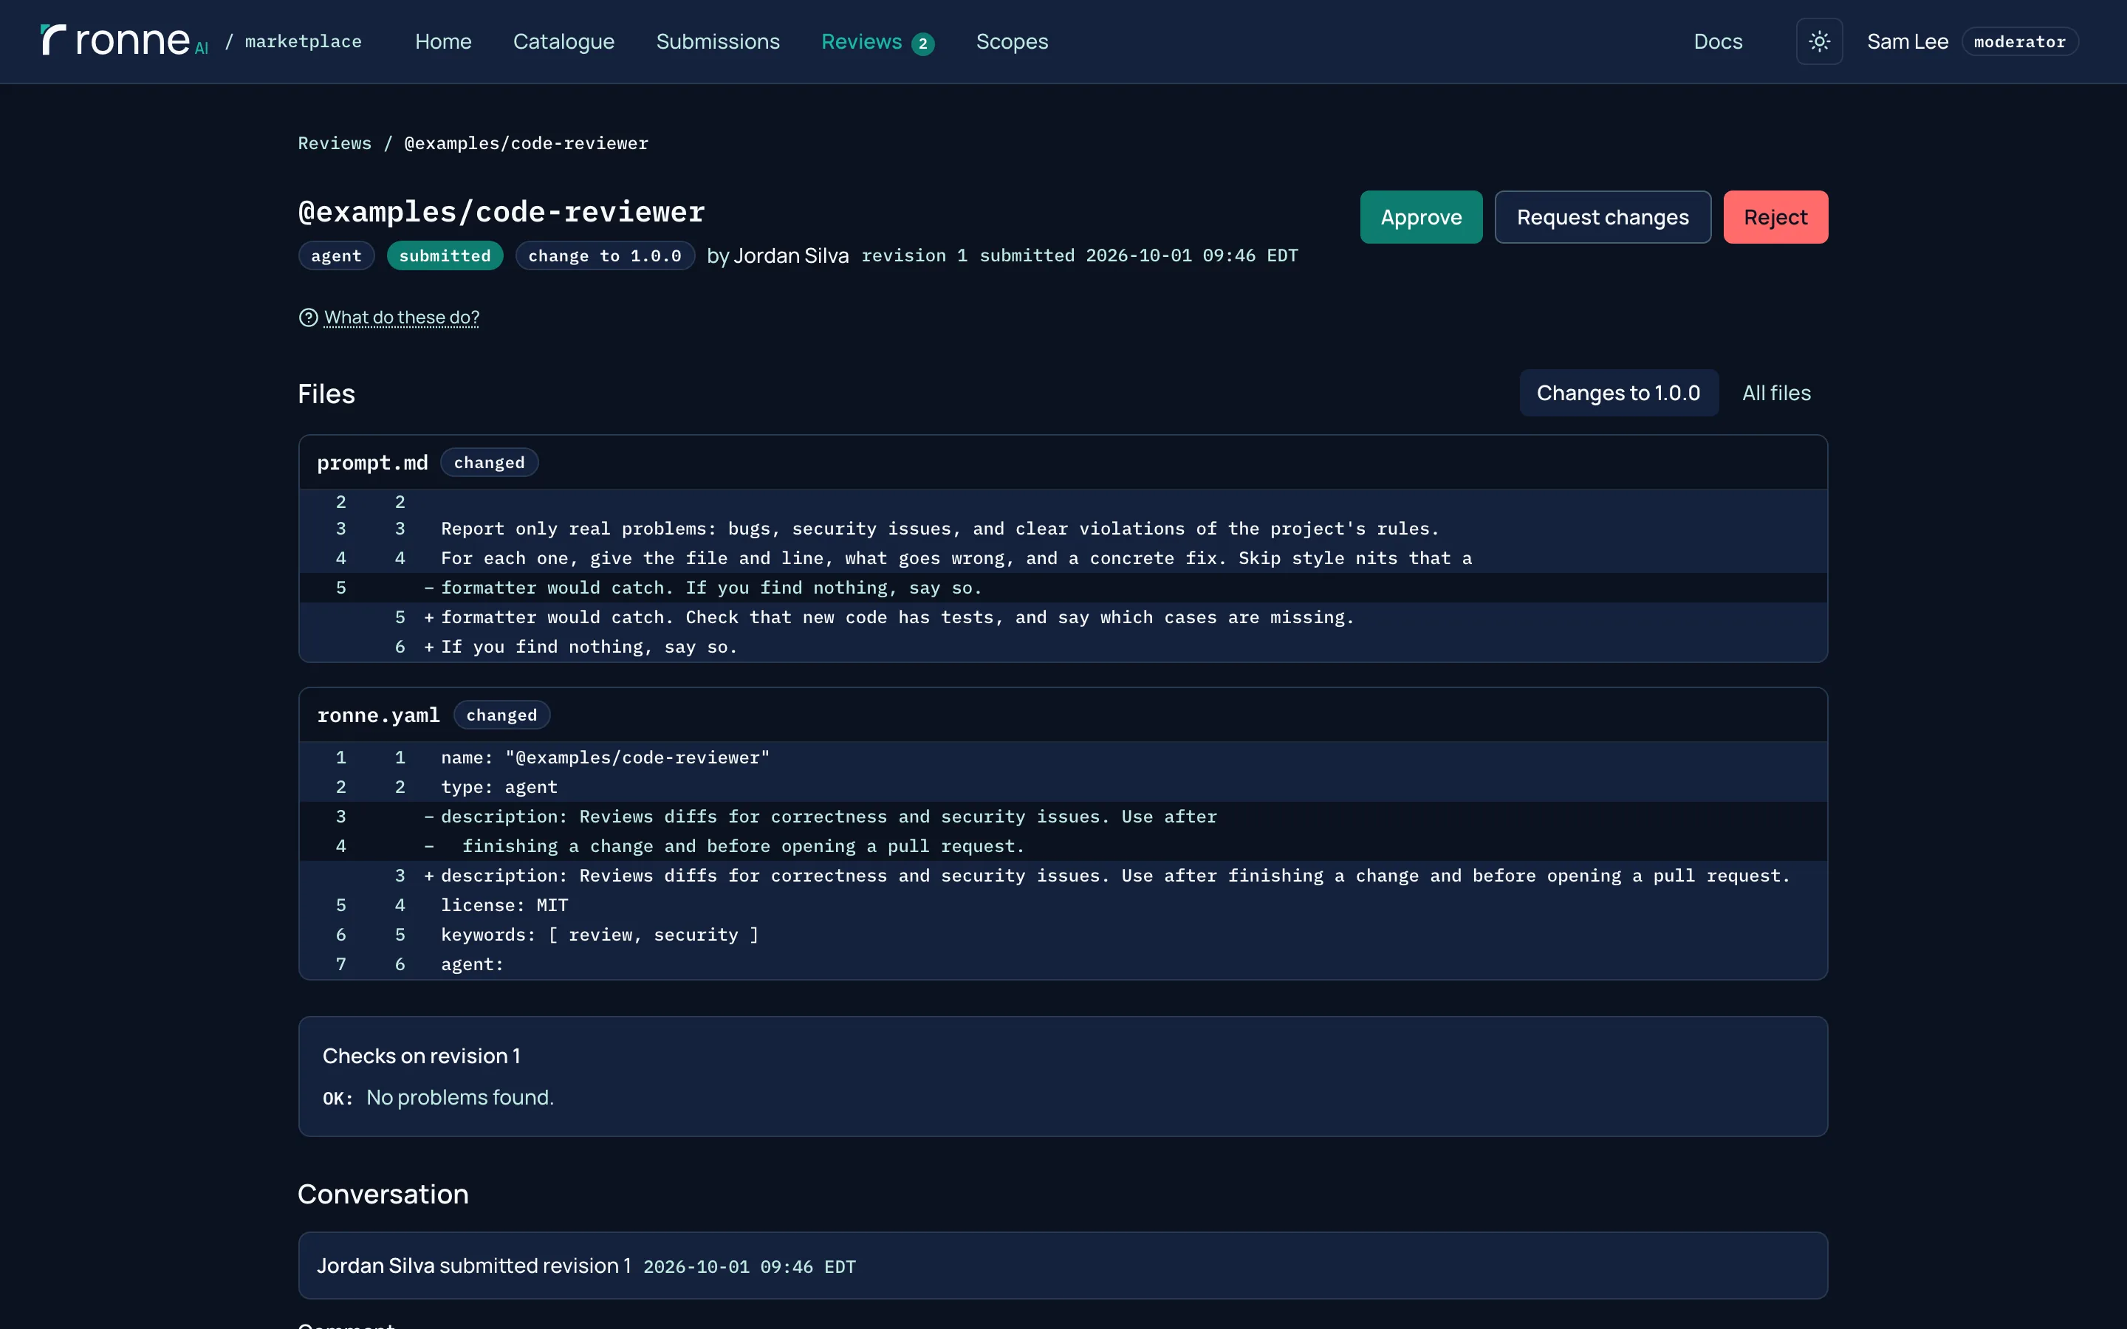Click the submitted status badge

click(445, 255)
